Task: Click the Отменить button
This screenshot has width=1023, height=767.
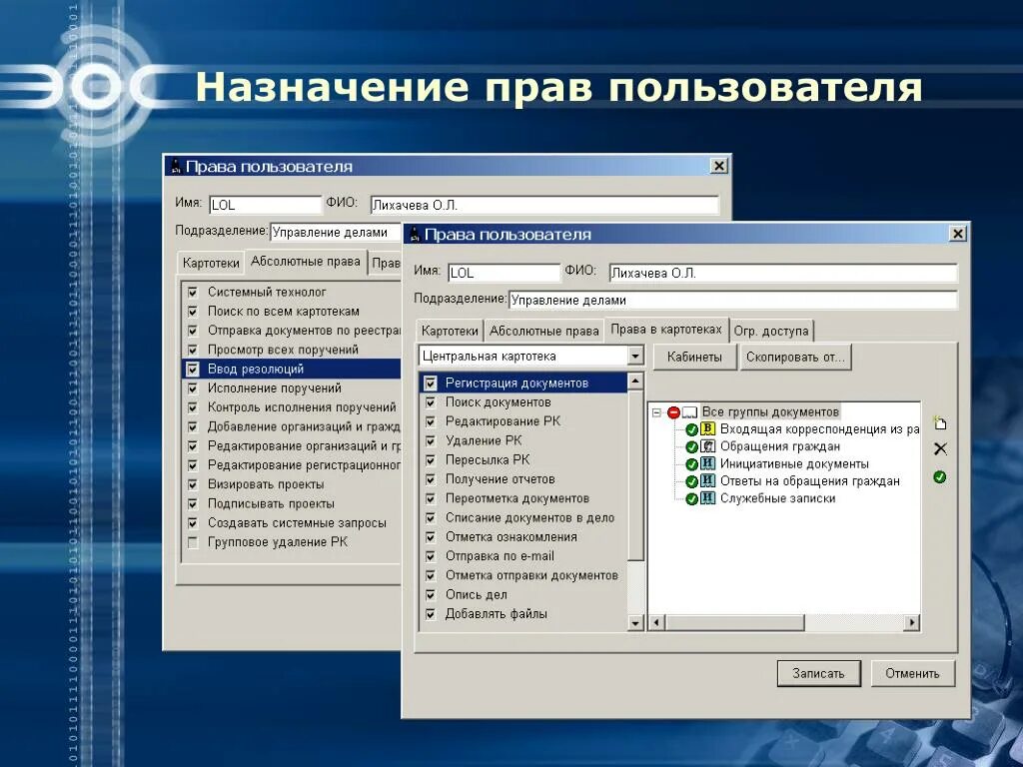Action: (913, 674)
